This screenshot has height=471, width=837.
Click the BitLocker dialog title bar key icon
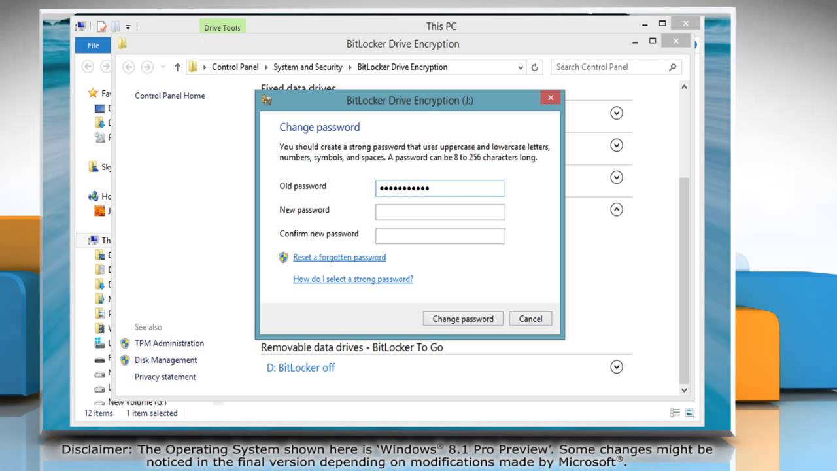click(266, 100)
